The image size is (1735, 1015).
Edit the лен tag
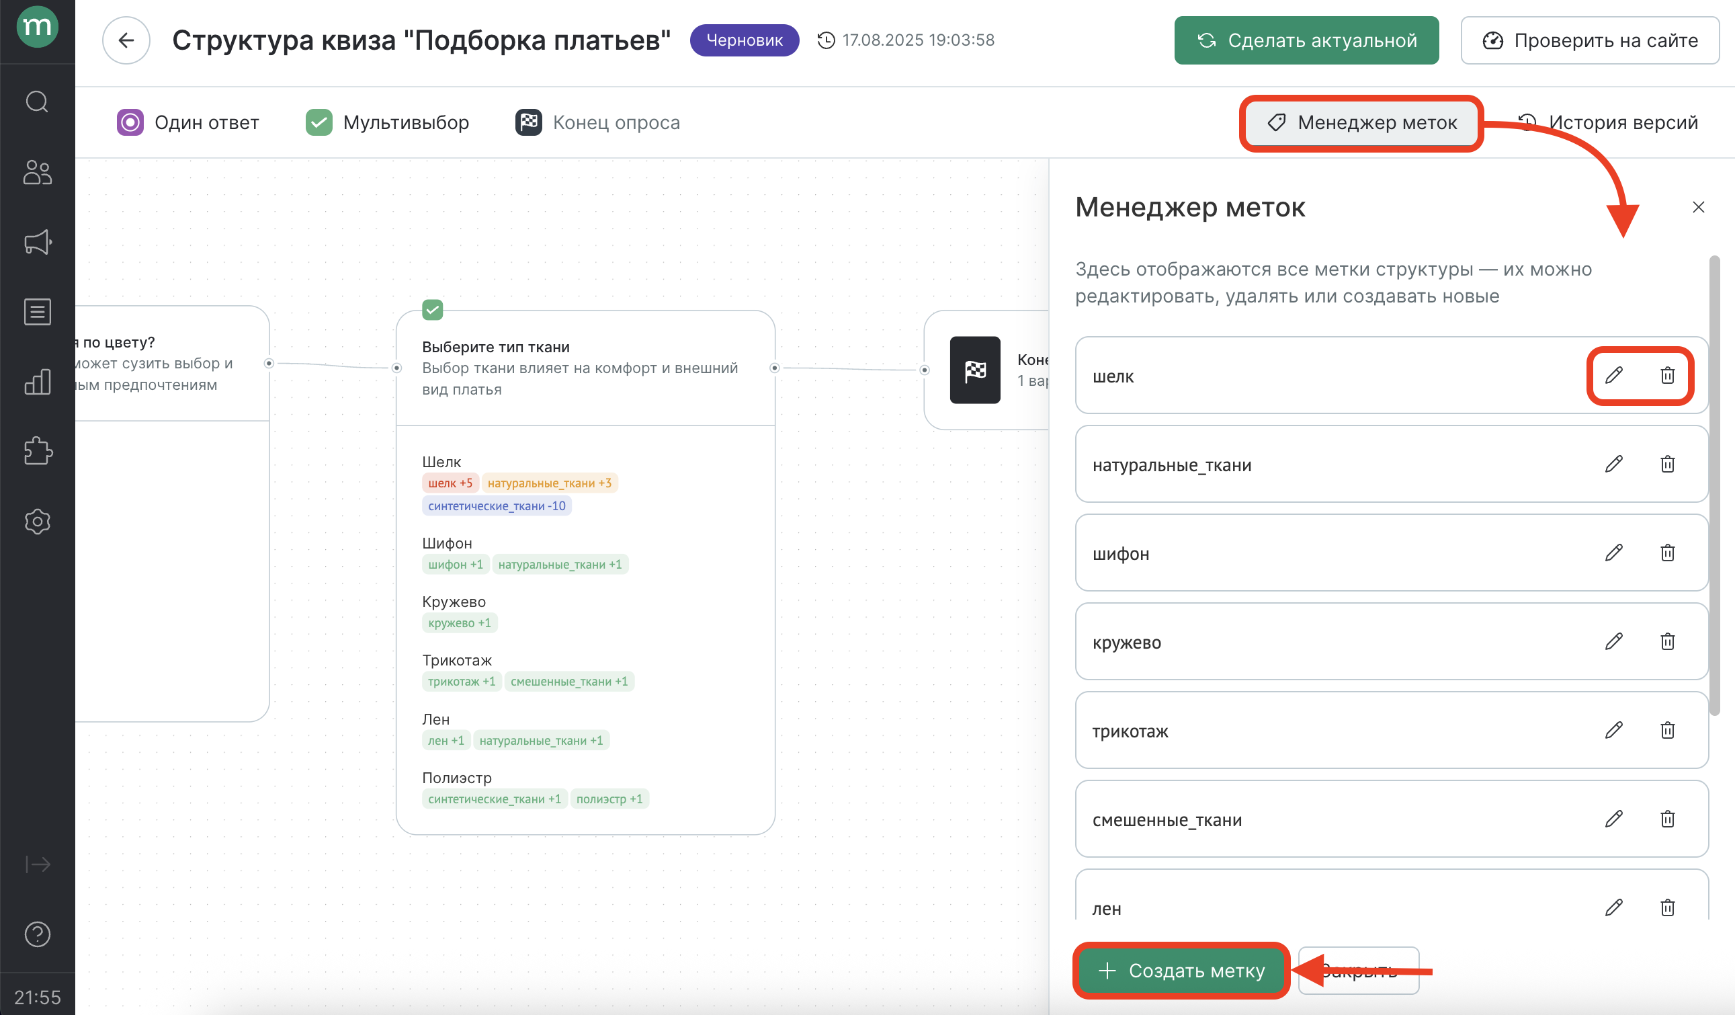click(1614, 907)
